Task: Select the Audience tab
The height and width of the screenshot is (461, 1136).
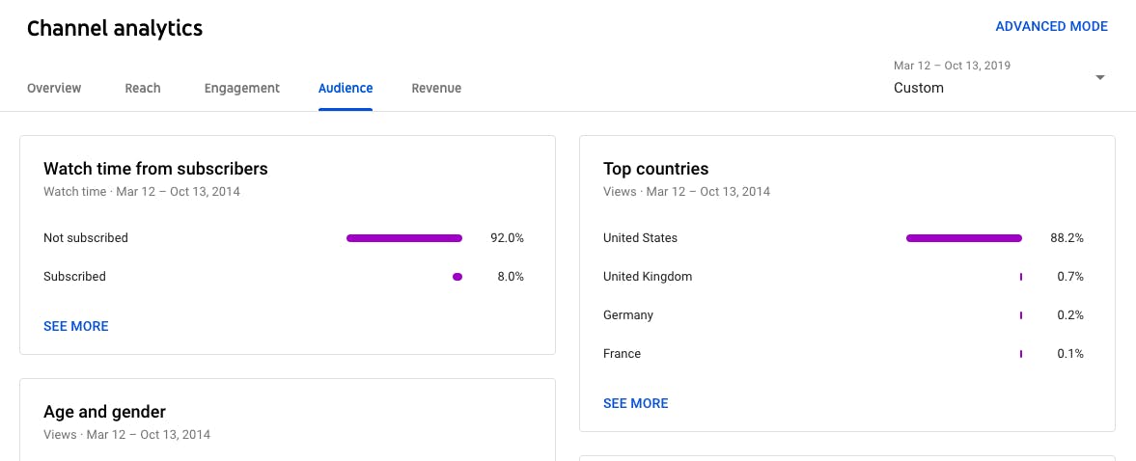Action: coord(346,89)
